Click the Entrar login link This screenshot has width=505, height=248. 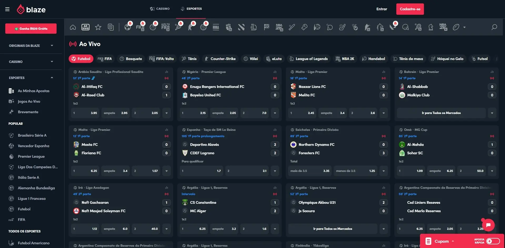tap(382, 9)
